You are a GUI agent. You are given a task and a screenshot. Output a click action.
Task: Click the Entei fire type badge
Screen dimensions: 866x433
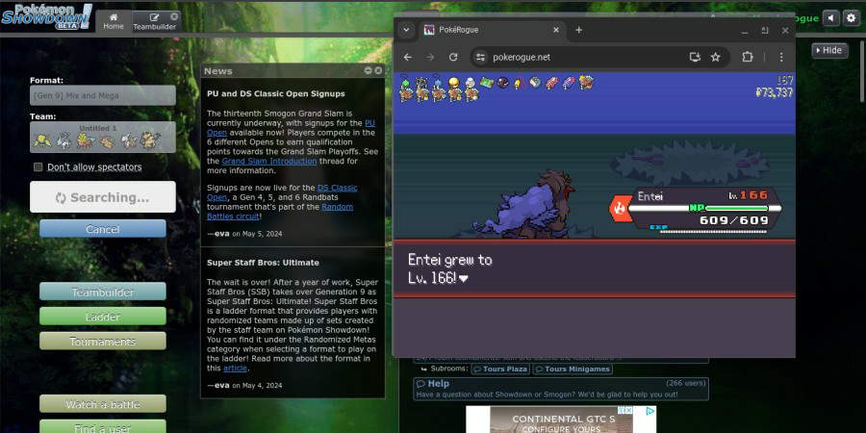620,208
